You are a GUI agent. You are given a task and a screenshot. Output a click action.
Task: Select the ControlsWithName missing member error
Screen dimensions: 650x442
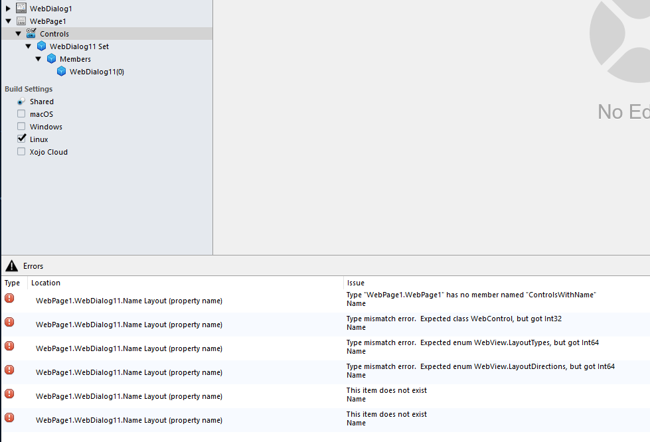(x=325, y=301)
